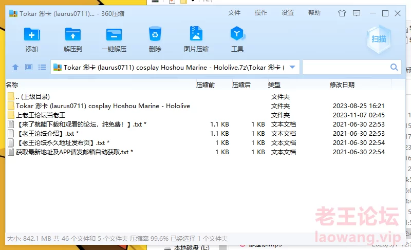This screenshot has height=250, width=411.
Task: Switch to thumbnail view icon
Action: [x=29, y=67]
